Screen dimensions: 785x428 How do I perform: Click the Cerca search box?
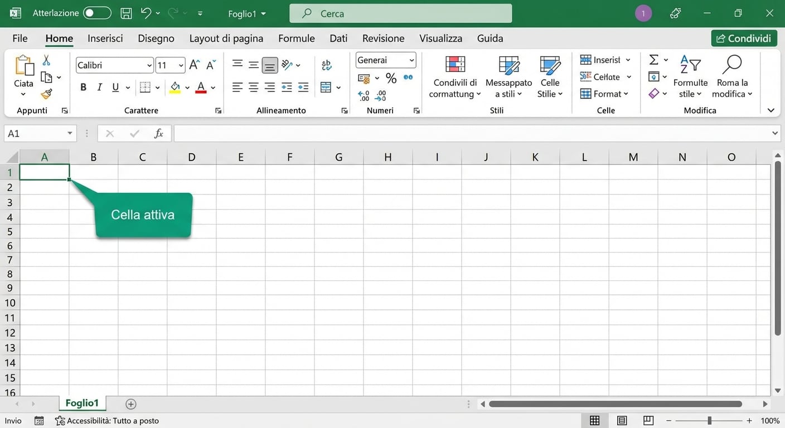coord(400,13)
